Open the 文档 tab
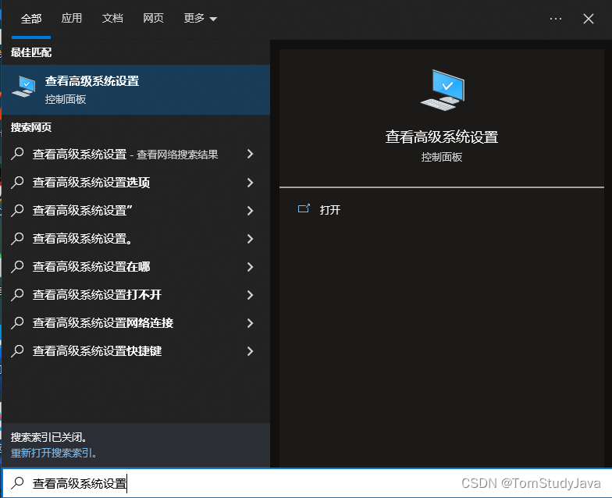 point(112,19)
